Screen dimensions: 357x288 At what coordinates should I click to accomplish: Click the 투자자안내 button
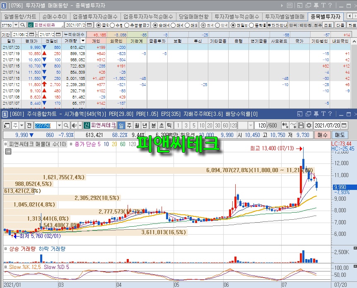point(277,25)
